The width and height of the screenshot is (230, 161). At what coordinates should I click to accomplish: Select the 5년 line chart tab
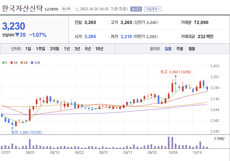tap(88, 49)
